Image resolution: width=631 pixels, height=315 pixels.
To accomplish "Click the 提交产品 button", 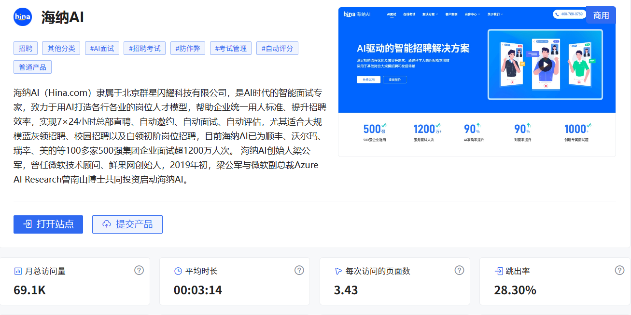I will click(127, 224).
